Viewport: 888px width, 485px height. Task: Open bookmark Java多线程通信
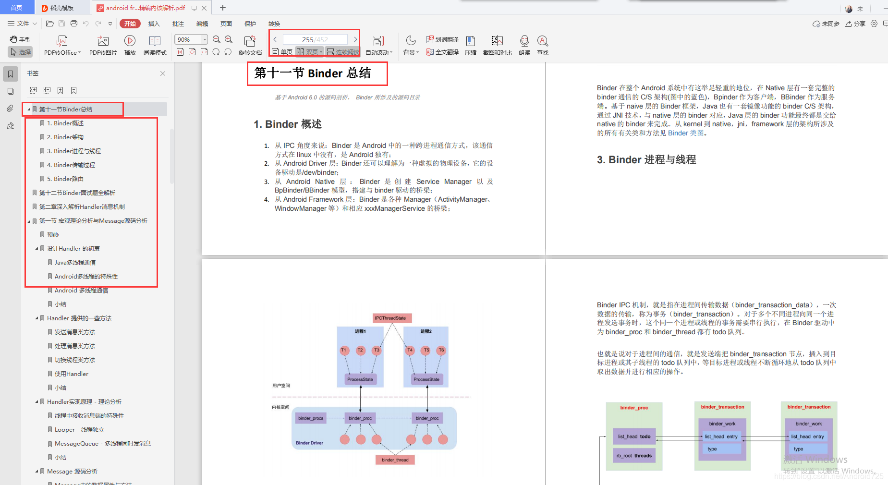[75, 263]
